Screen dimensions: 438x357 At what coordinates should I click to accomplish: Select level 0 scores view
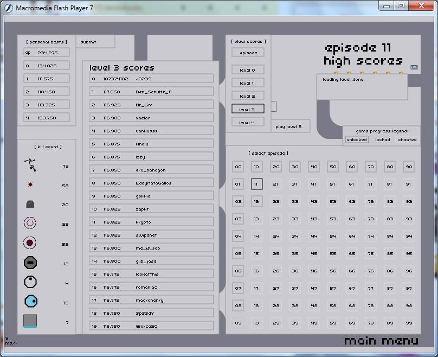[x=248, y=70]
